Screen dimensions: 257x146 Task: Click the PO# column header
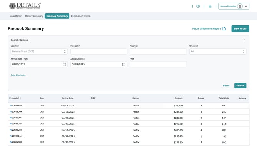(93, 98)
